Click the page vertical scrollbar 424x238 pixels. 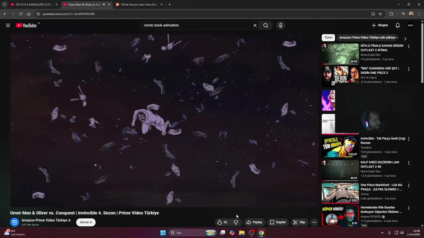tap(422, 53)
